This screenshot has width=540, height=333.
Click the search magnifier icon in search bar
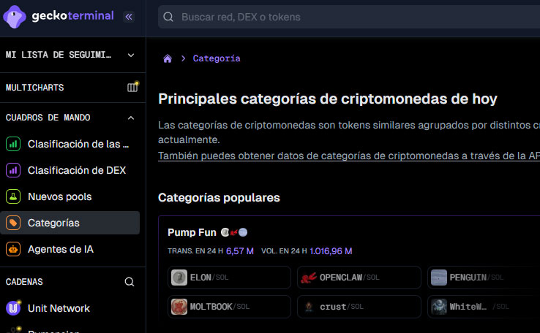[168, 17]
